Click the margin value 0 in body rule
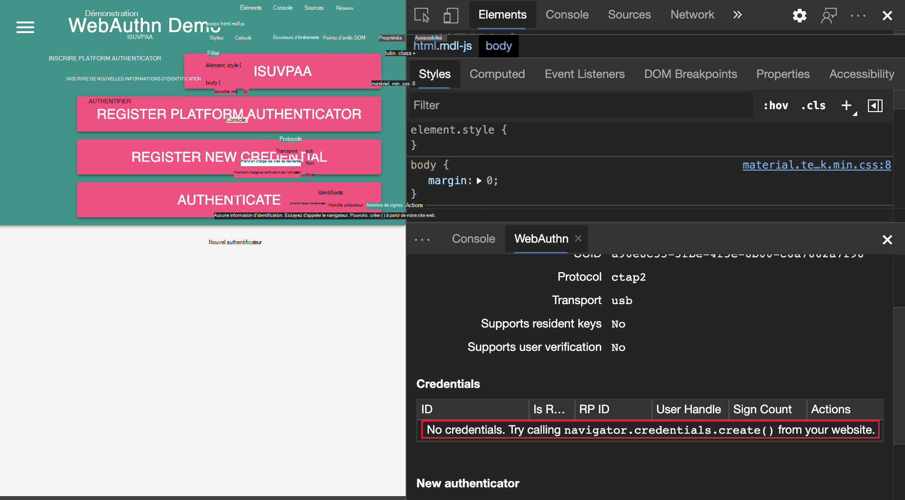Viewport: 905px width, 500px height. (490, 181)
